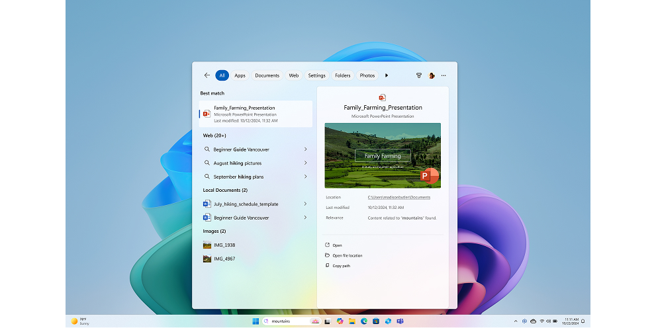This screenshot has width=656, height=328.
Task: Switch to the Apps filter
Action: point(240,75)
